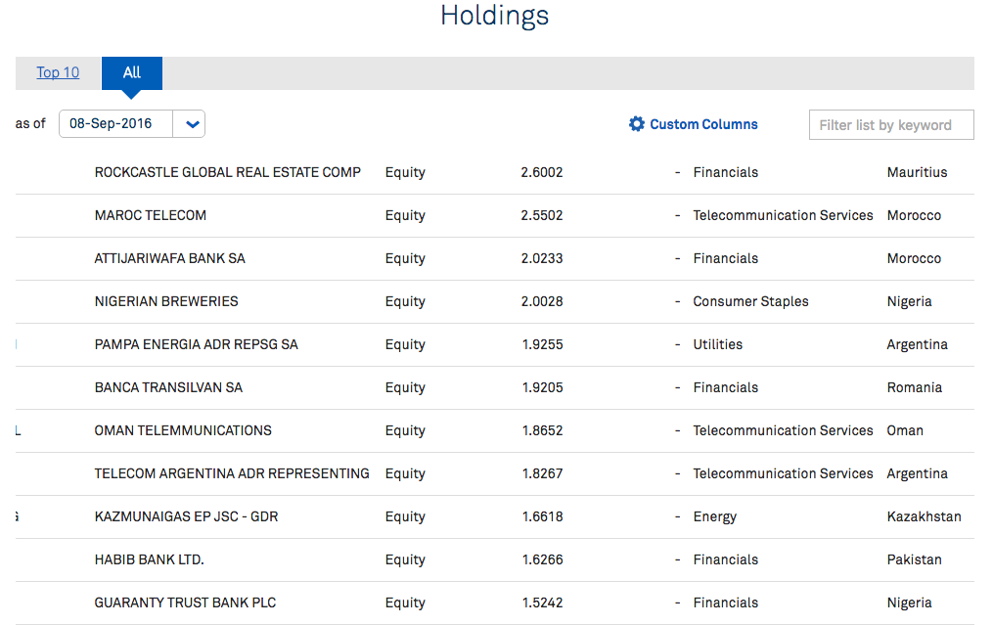Select the Habib Bank Ltd. holding
The height and width of the screenshot is (625, 993).
[x=149, y=559]
